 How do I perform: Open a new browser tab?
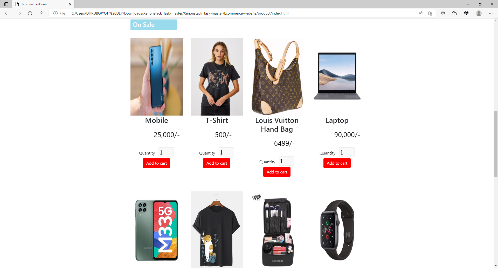click(x=79, y=4)
